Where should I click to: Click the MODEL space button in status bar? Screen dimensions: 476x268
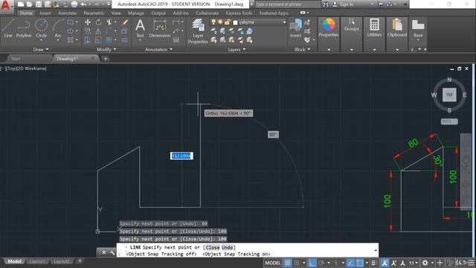click(273, 263)
